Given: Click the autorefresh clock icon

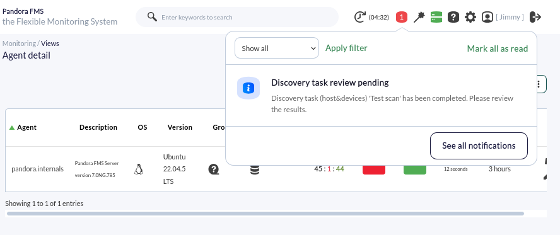Looking at the screenshot, I should coord(360,17).
